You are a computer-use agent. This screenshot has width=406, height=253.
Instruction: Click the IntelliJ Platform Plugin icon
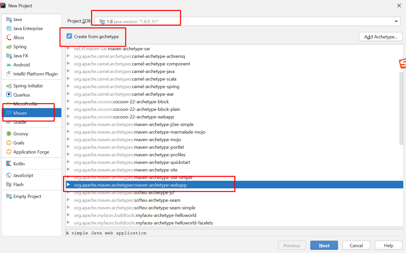[x=9, y=74]
